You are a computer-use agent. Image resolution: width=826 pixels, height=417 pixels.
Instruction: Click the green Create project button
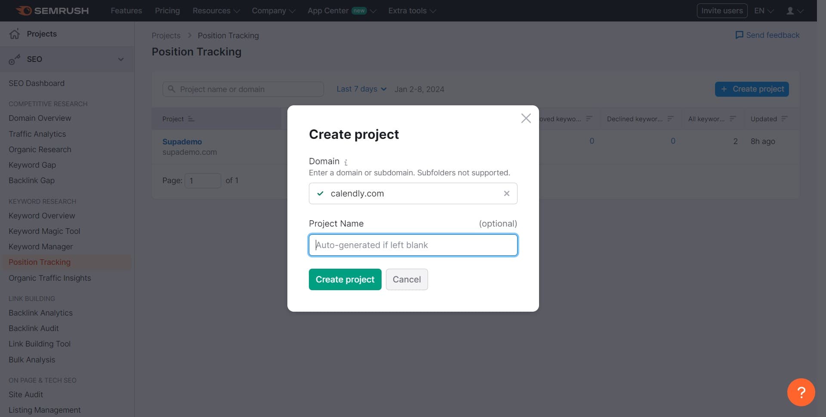[x=345, y=279]
